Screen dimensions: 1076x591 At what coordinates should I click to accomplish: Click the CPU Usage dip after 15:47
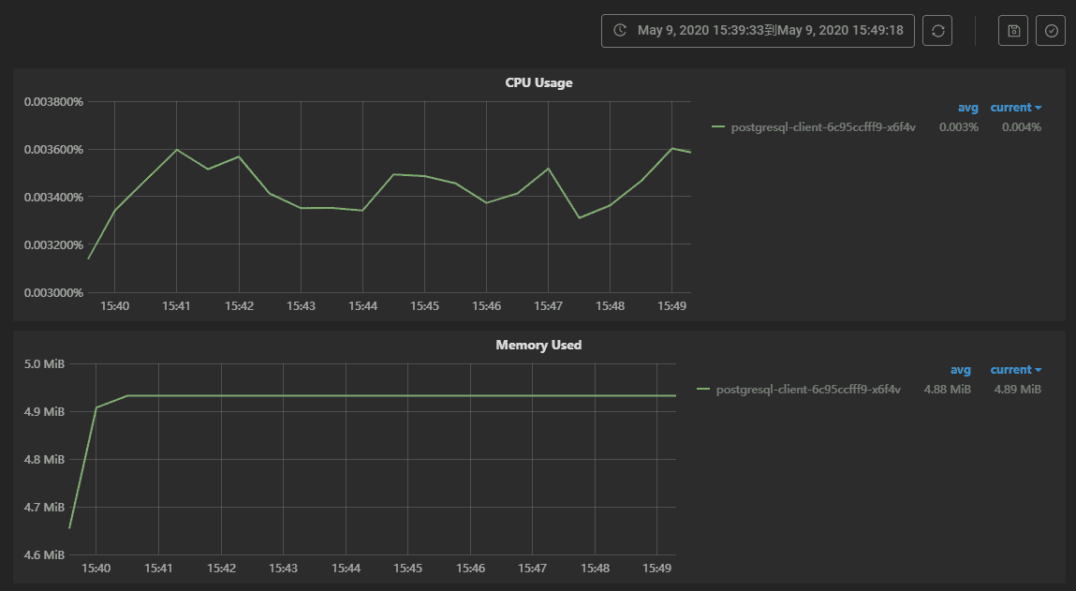[x=579, y=217]
